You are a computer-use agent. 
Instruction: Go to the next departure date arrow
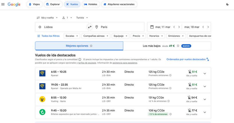pos(179,27)
